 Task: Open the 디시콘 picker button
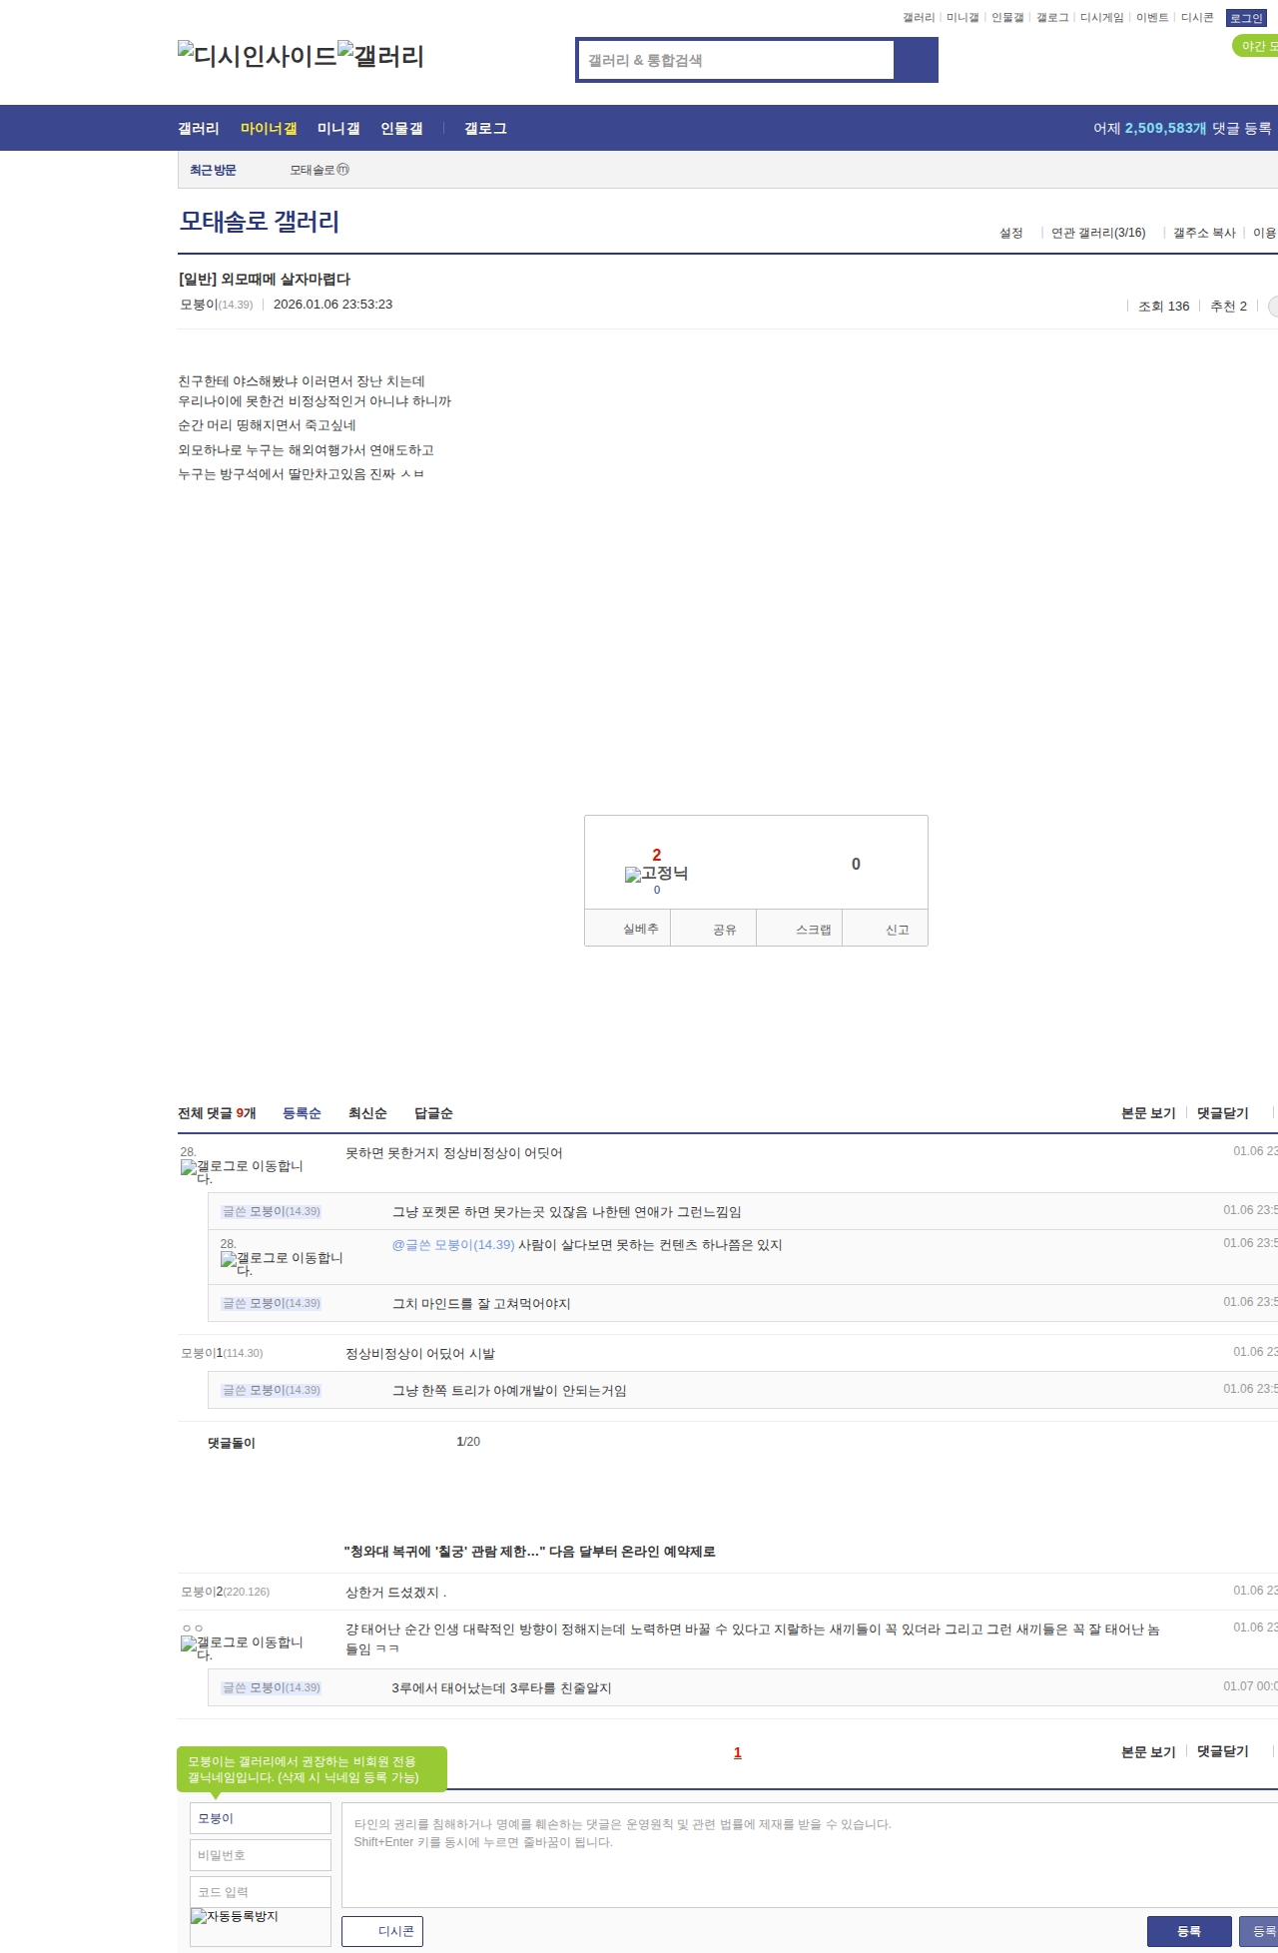point(382,1931)
